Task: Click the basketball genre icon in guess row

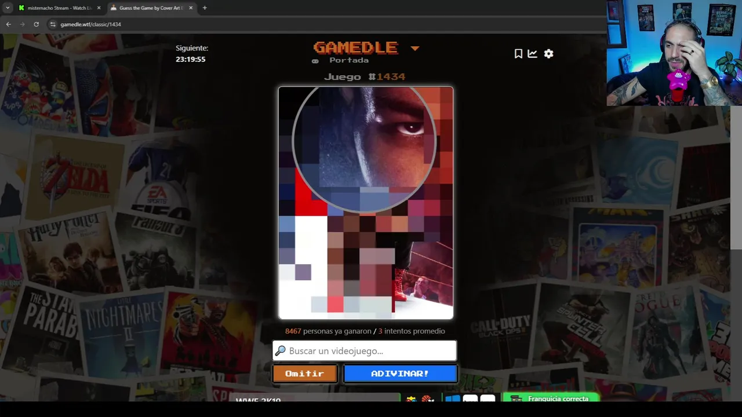Action: [428, 399]
